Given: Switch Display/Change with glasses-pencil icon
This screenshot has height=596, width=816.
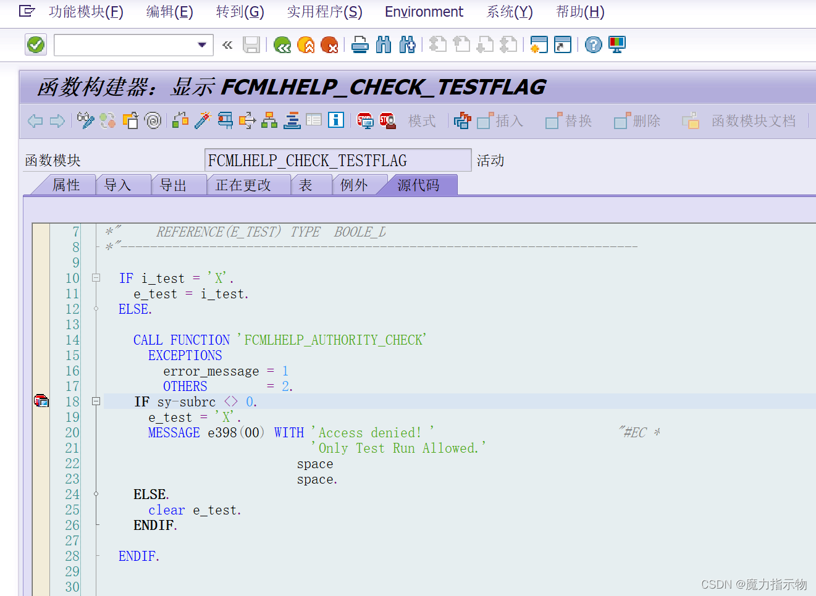Looking at the screenshot, I should click(85, 120).
